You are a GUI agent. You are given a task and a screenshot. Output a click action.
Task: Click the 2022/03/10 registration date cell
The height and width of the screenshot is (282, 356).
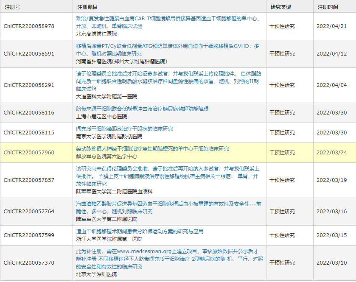click(x=331, y=263)
